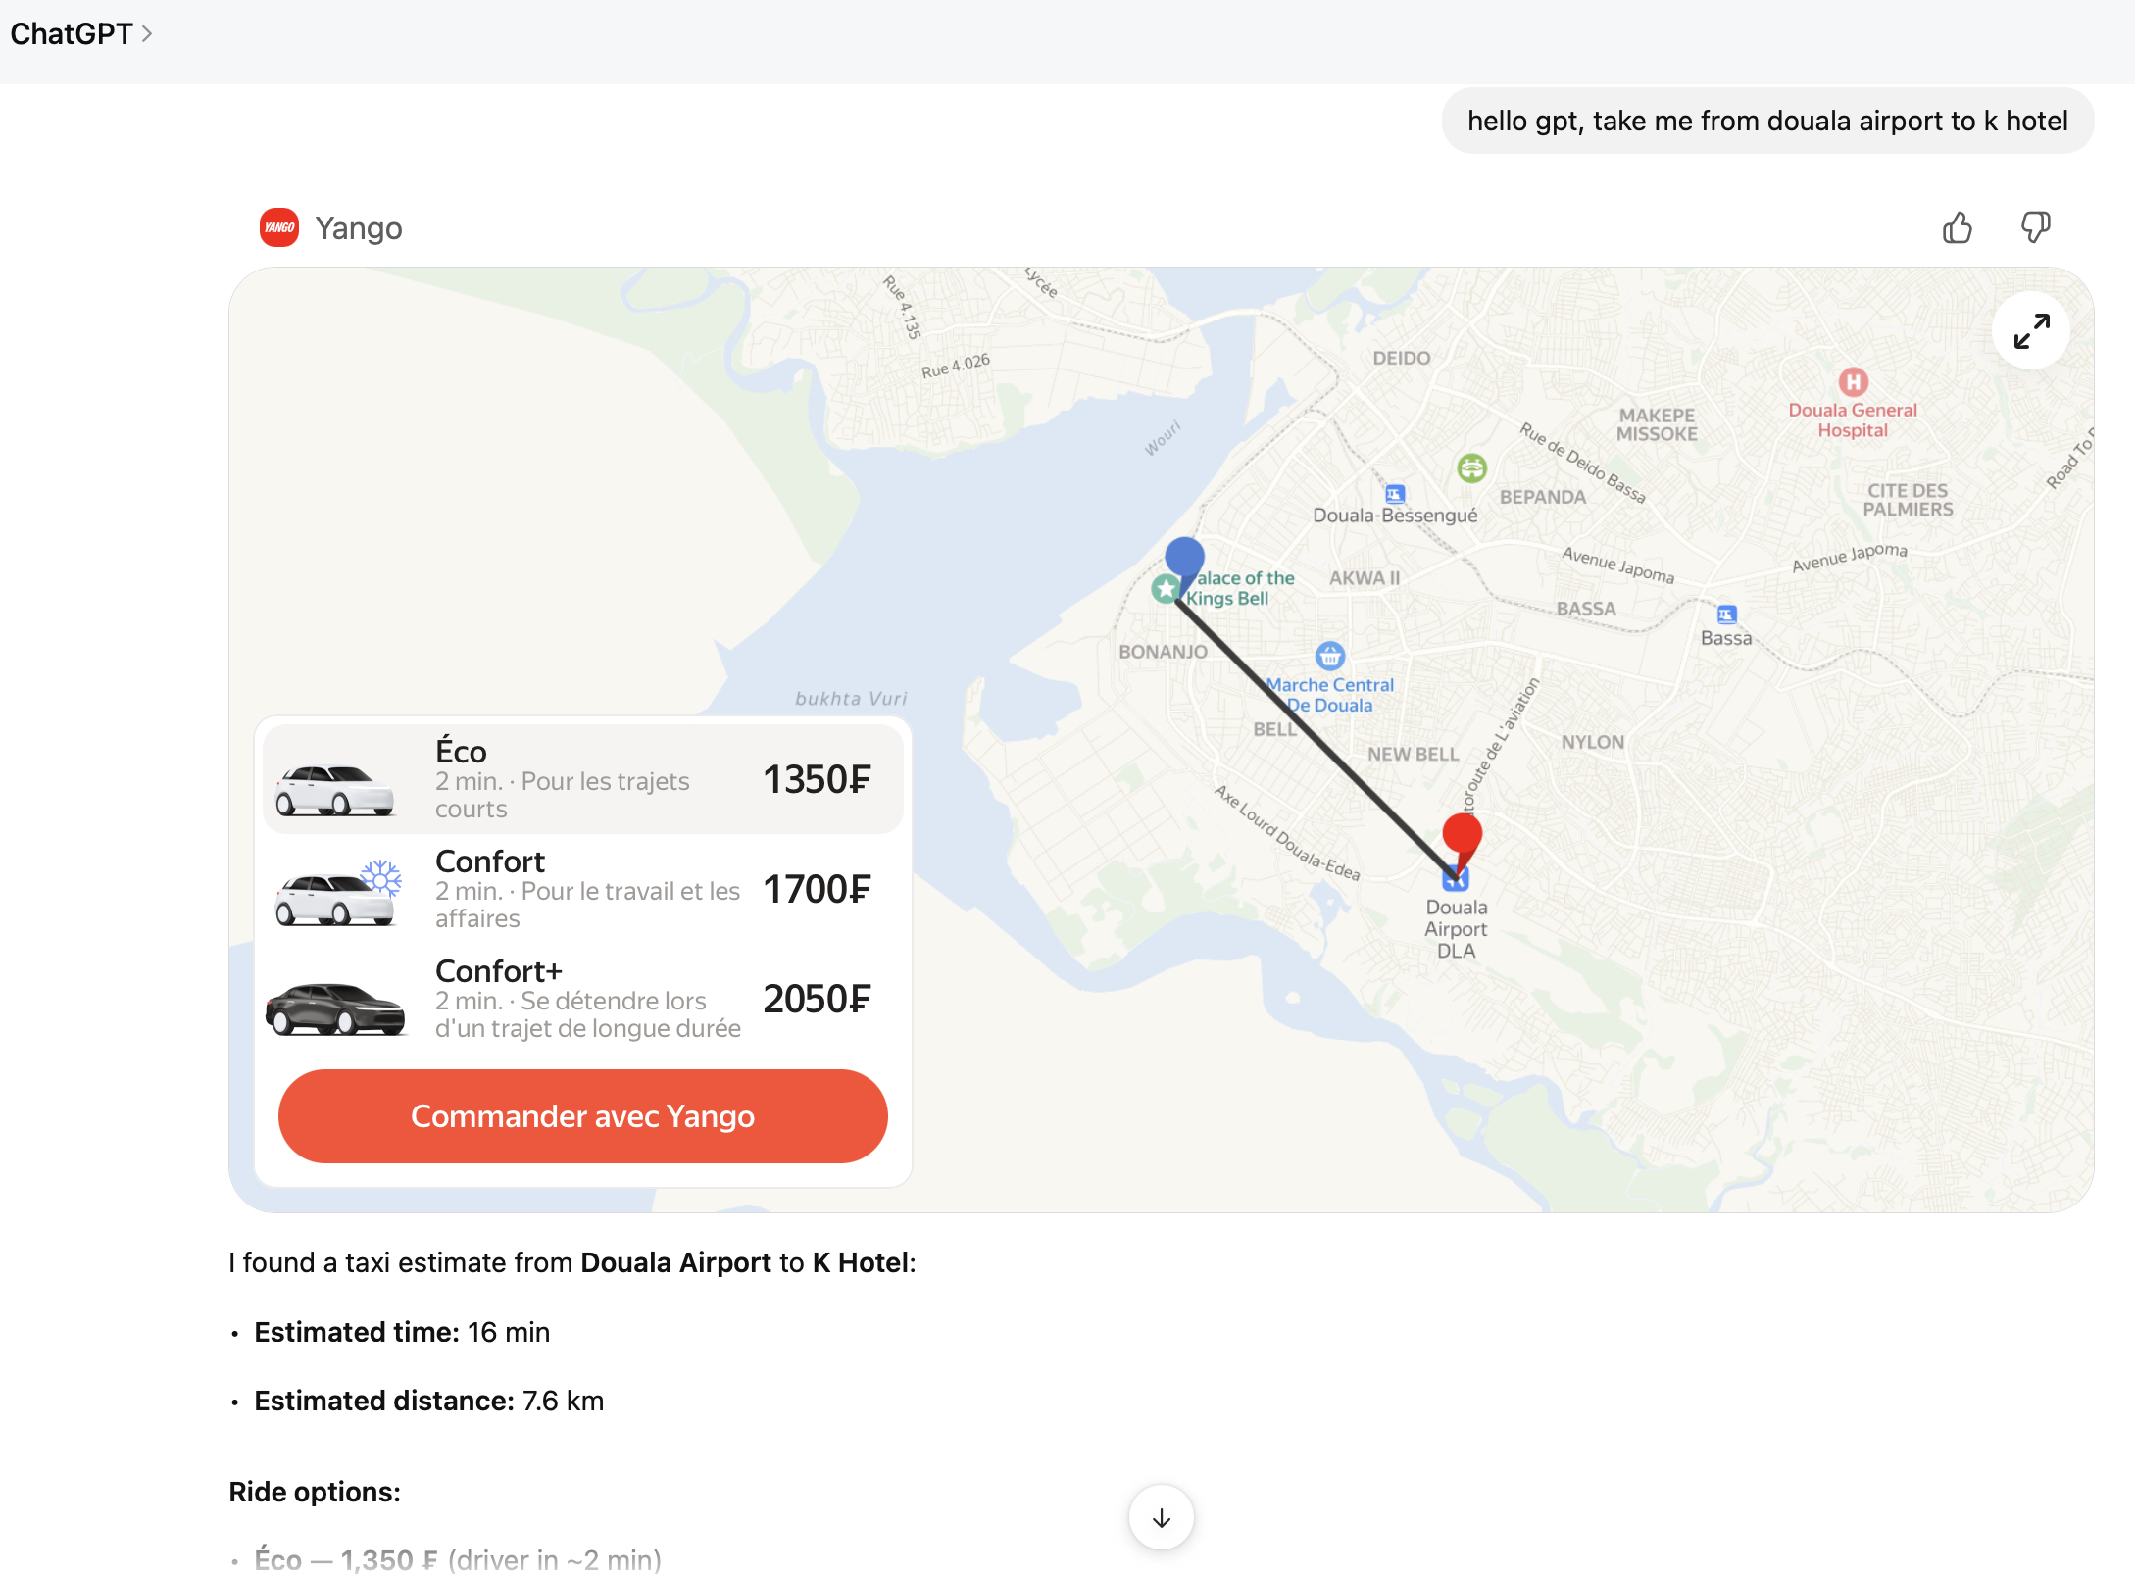2135x1574 pixels.
Task: Expand the map to fullscreen
Action: (2031, 331)
